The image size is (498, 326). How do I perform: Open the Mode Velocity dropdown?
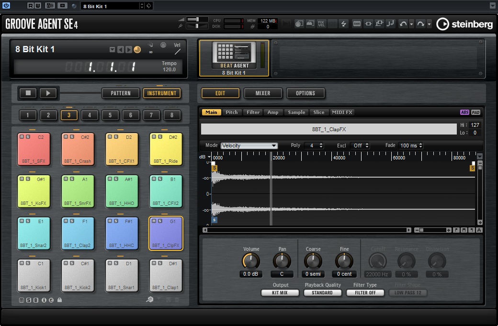249,146
